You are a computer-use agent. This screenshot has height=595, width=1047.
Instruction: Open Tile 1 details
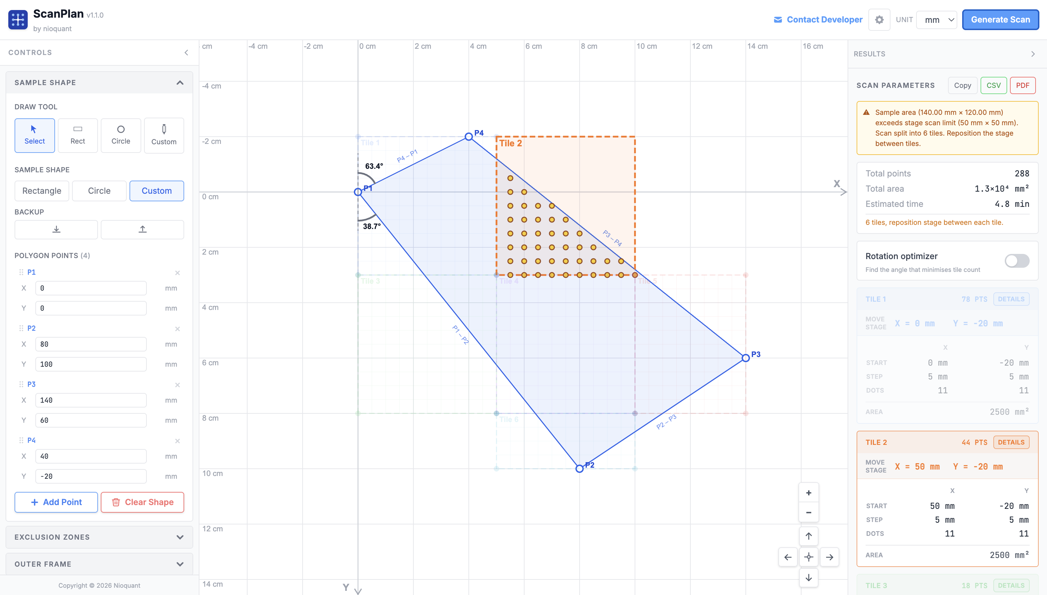pos(1011,299)
